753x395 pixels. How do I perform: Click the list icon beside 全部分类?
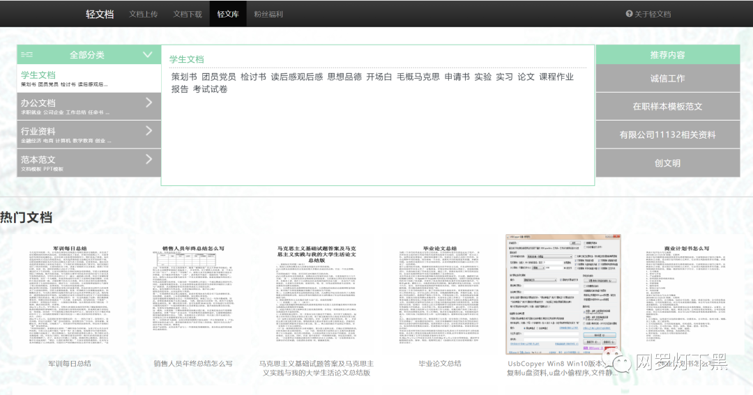coord(27,55)
